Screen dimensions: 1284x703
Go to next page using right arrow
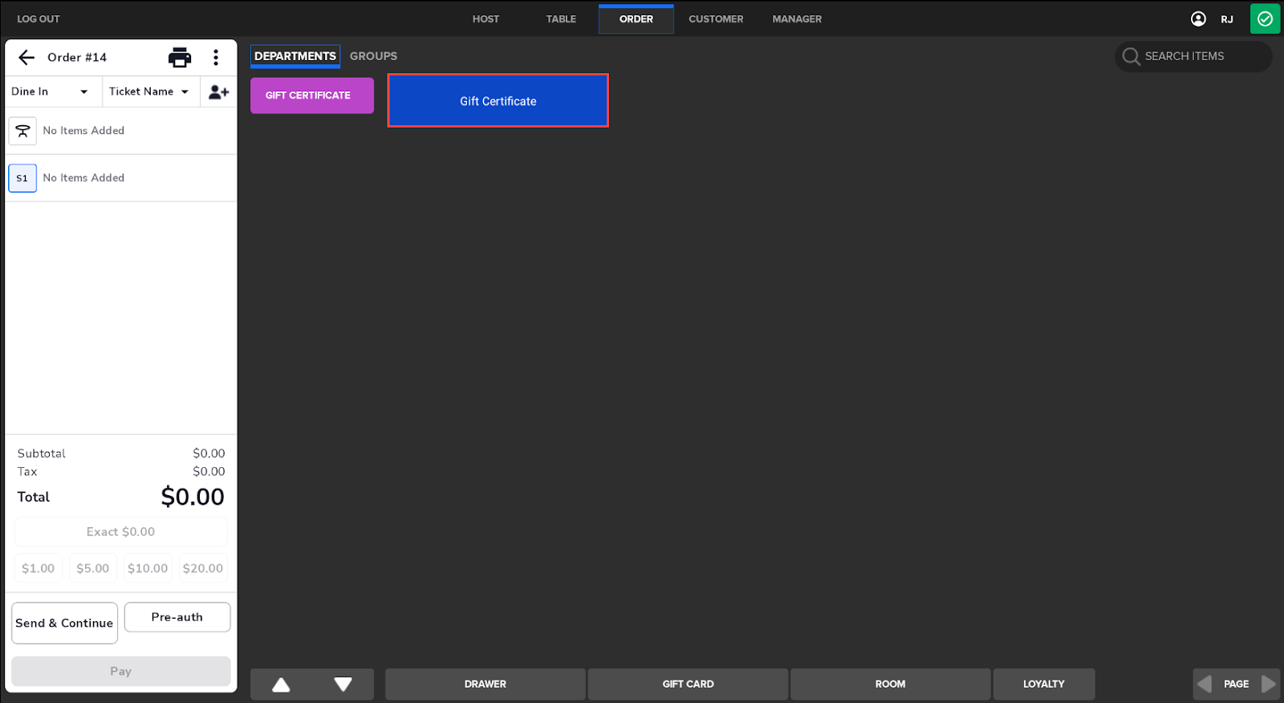click(1268, 684)
